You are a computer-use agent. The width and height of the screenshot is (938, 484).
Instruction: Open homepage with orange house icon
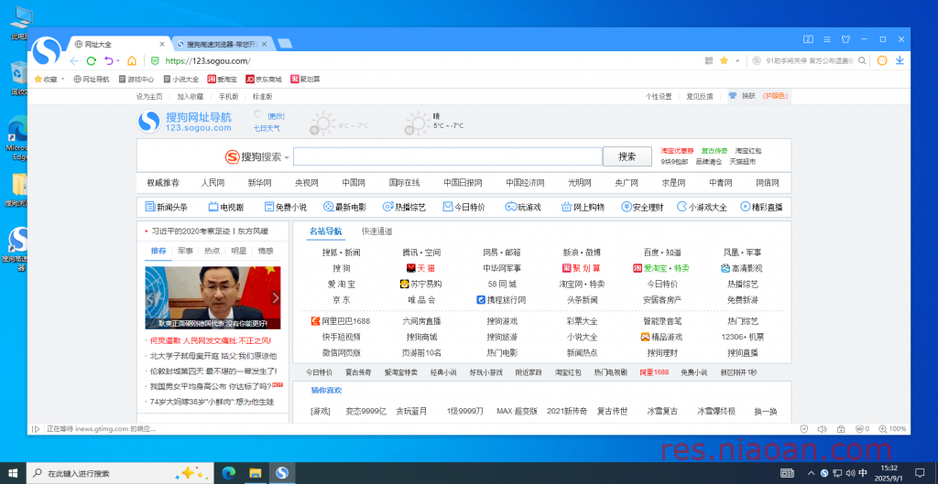(132, 61)
